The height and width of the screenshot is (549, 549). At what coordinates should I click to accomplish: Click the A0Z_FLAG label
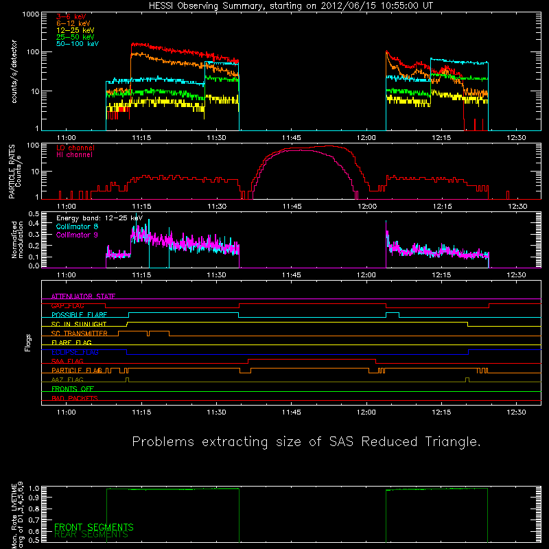point(67,379)
